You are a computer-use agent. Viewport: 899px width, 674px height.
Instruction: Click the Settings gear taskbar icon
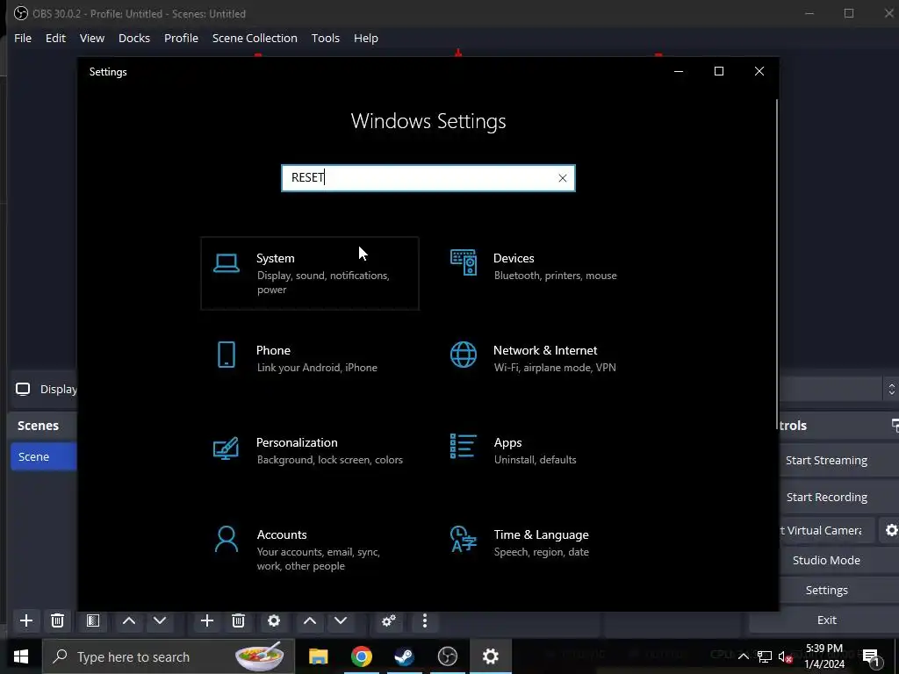point(490,656)
